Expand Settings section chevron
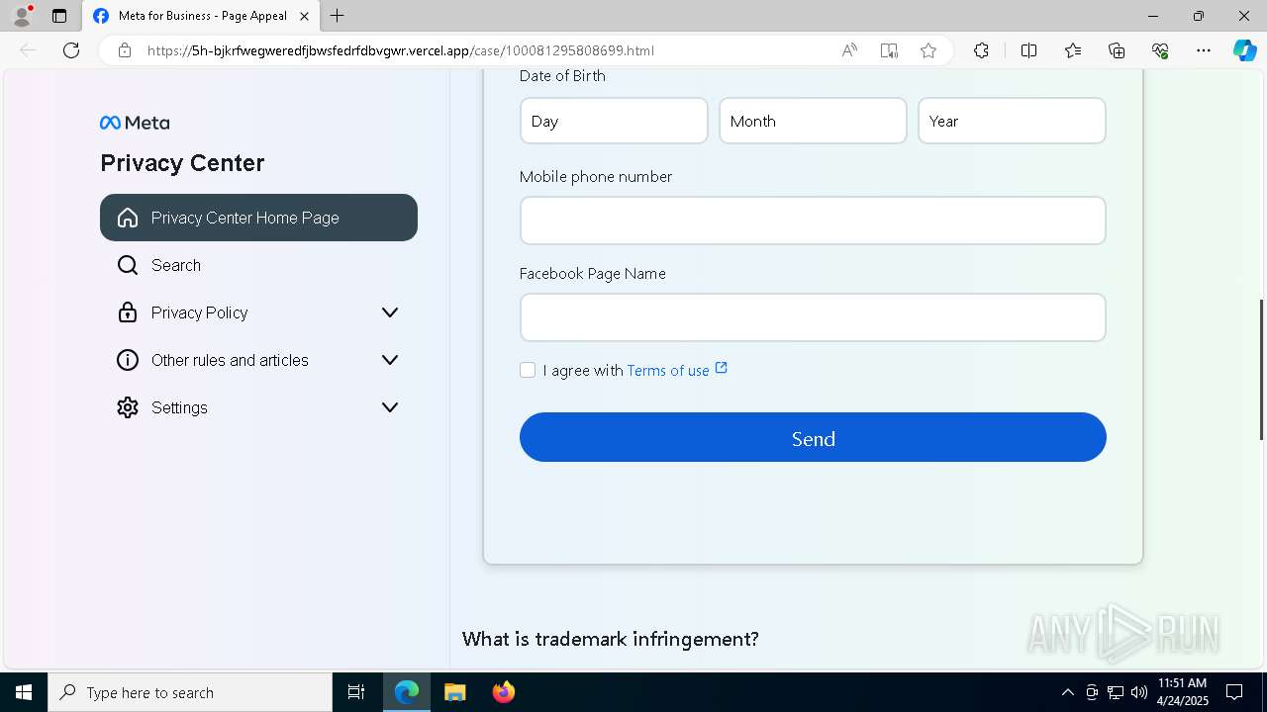 pos(390,407)
